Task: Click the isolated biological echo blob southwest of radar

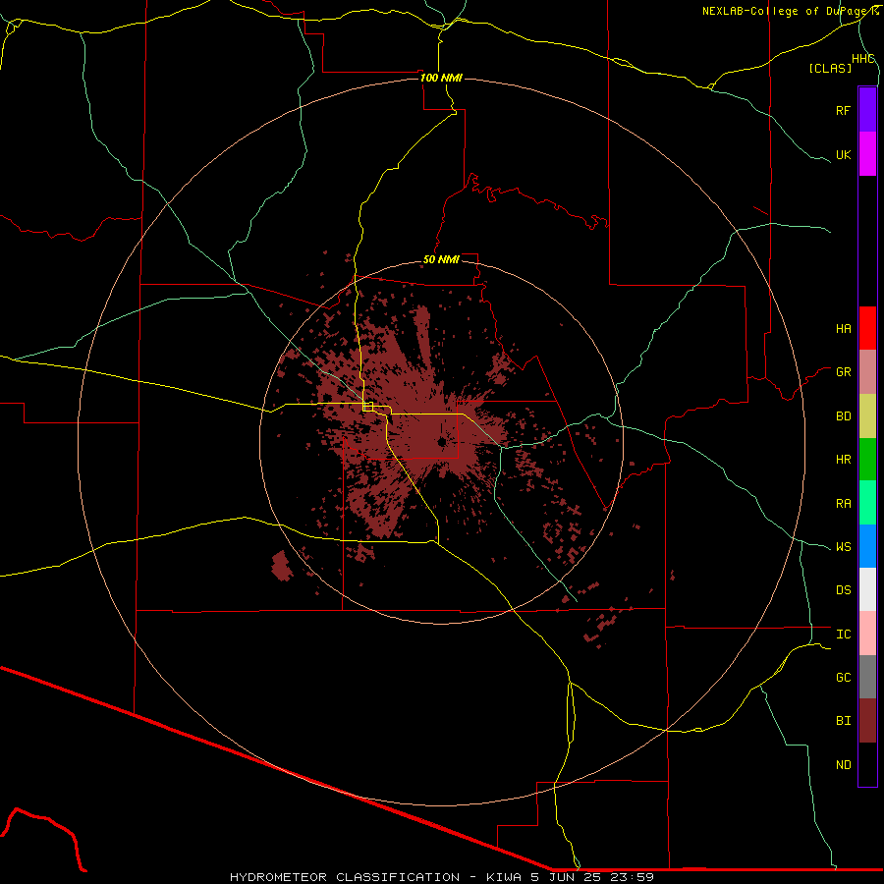Action: coord(281,566)
